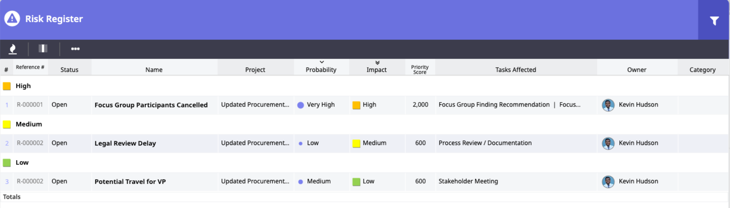This screenshot has width=730, height=208.
Task: Click the filter funnel icon
Action: tap(714, 21)
